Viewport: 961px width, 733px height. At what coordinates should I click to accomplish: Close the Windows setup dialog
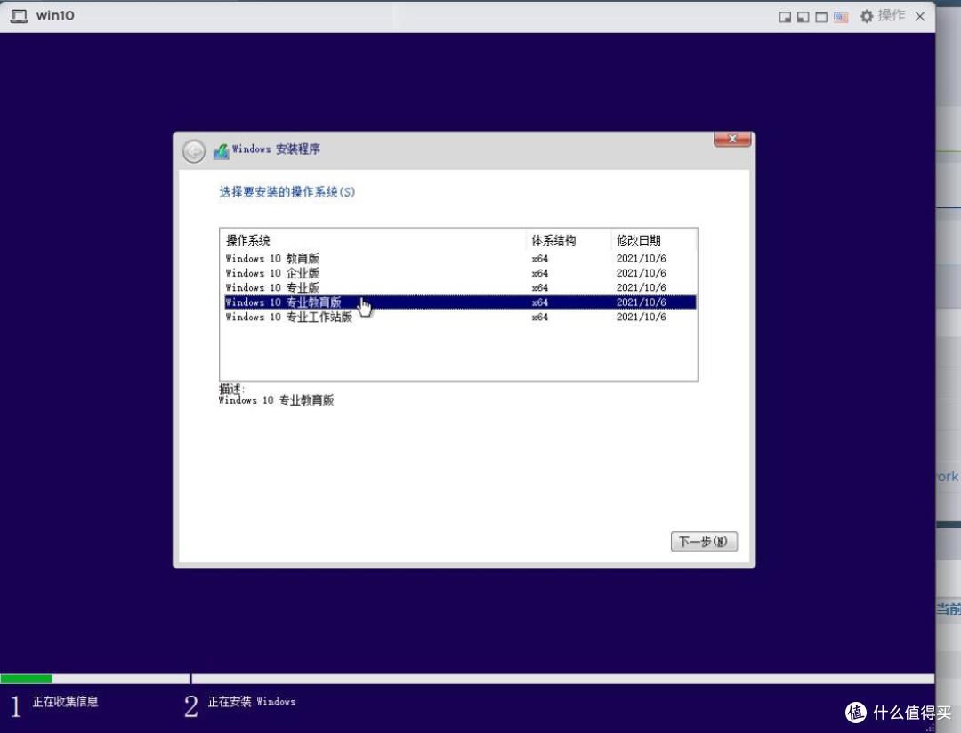(x=732, y=139)
